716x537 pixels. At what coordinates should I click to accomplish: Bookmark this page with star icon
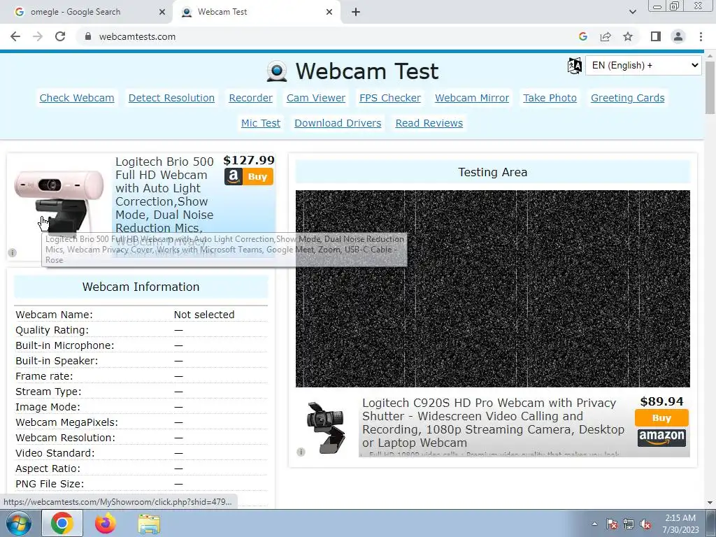[628, 36]
